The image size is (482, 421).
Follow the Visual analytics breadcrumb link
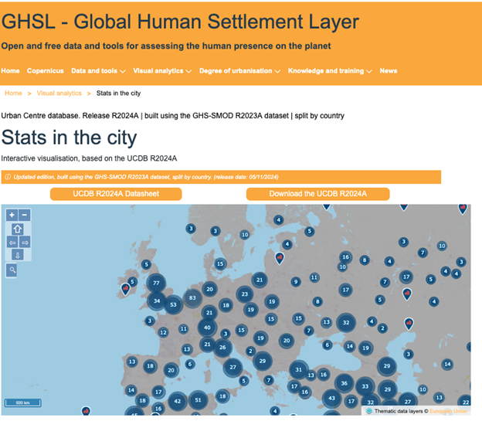click(x=59, y=93)
